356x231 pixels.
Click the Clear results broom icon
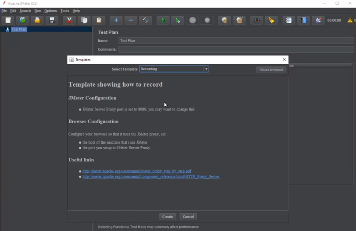225,20
